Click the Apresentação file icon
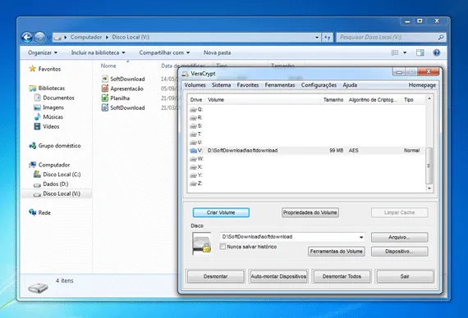 point(105,89)
